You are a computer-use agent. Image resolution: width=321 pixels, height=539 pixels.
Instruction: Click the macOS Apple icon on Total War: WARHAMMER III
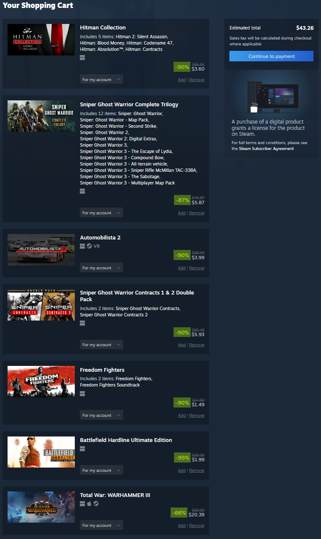pyautogui.click(x=89, y=504)
